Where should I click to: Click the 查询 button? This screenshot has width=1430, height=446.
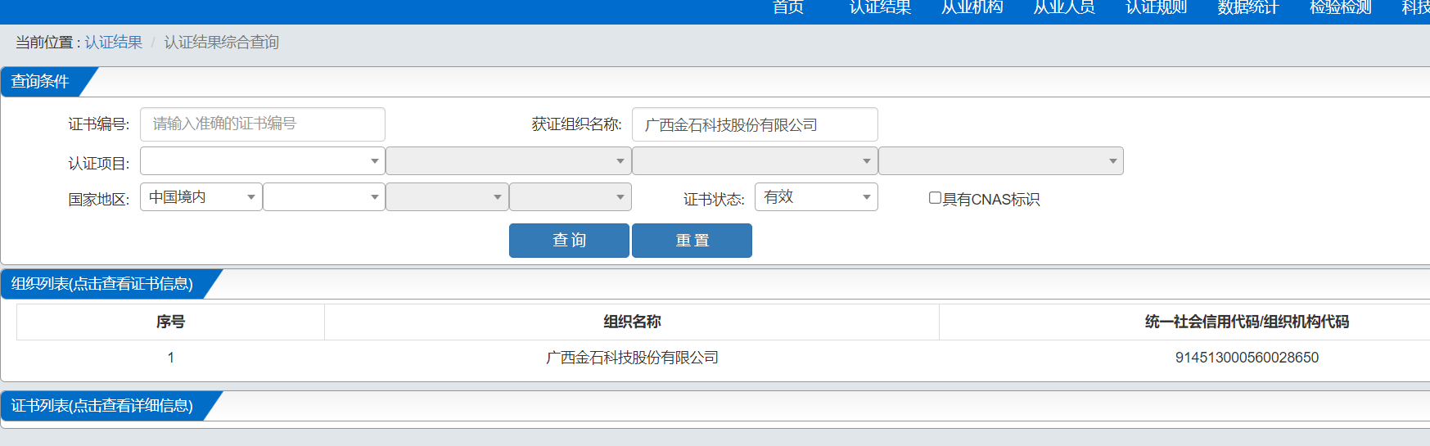[x=569, y=241]
